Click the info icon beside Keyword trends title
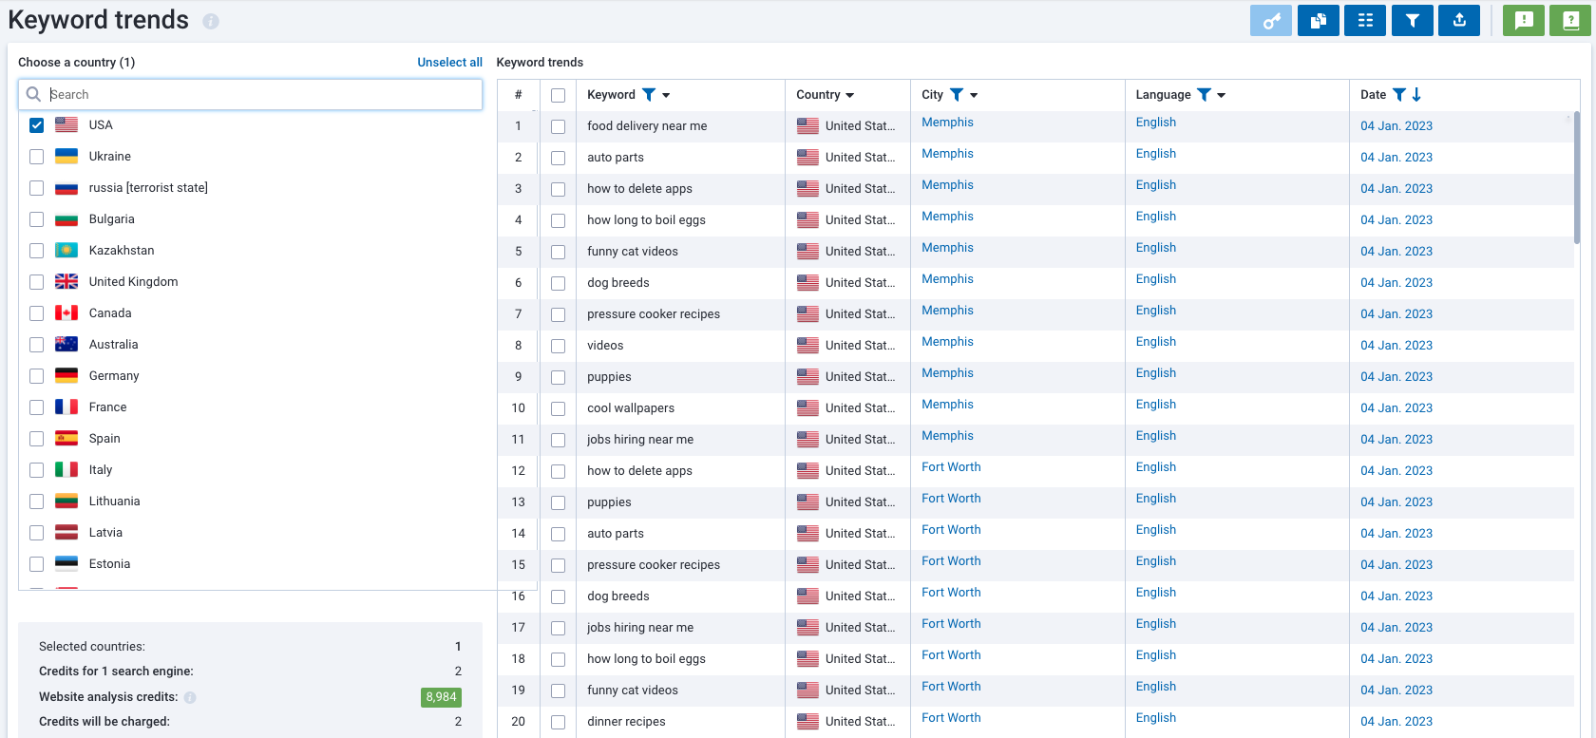 point(211,21)
